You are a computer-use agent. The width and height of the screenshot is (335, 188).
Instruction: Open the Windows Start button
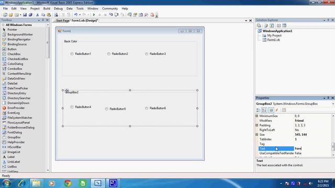(7, 183)
